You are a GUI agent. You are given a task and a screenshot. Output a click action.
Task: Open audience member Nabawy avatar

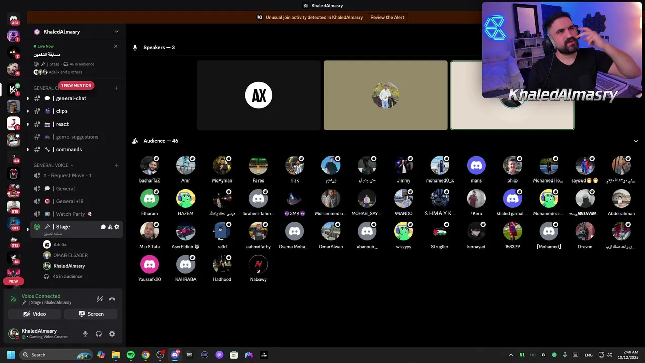[258, 264]
